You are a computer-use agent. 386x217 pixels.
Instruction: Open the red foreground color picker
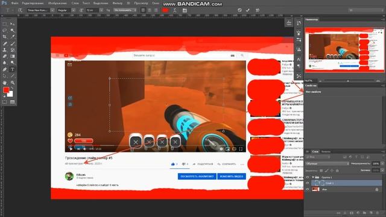point(6,90)
